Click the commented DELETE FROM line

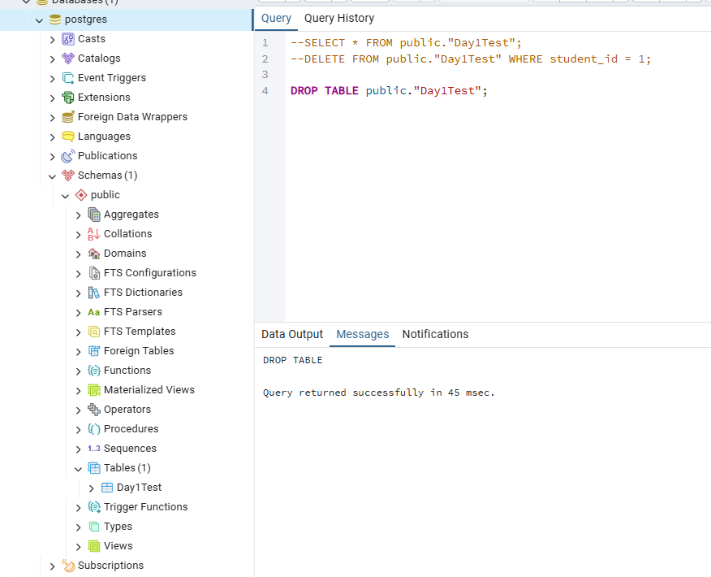(x=471, y=59)
